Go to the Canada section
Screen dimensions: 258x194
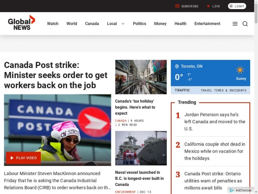pos(92,24)
